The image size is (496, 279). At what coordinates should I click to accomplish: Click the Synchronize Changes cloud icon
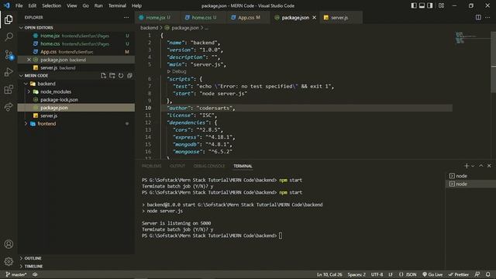(35, 274)
